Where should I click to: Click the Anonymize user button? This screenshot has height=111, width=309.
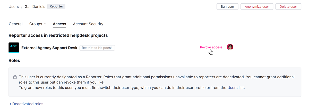click(x=257, y=7)
